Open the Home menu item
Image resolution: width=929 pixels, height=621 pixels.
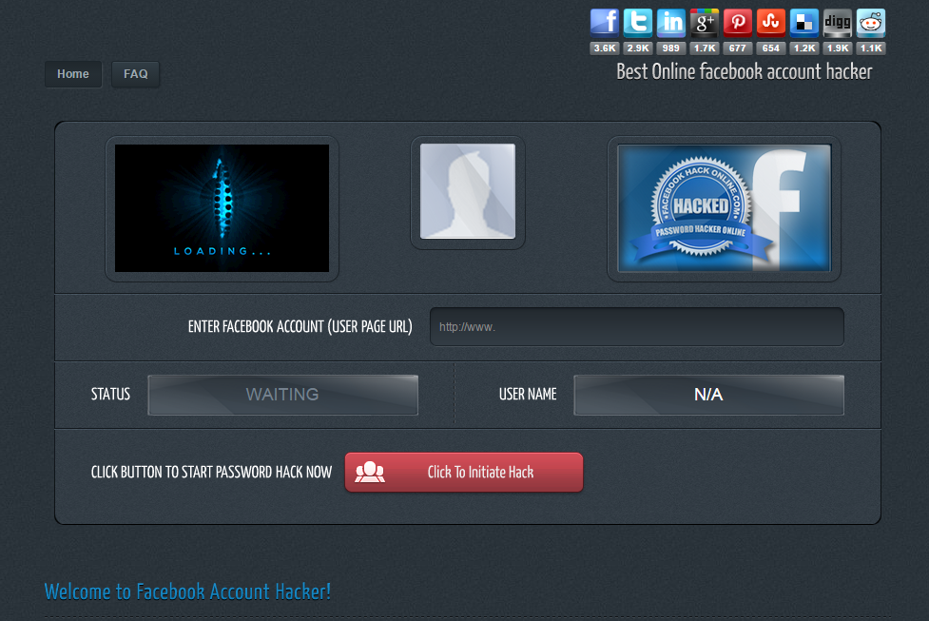(x=73, y=74)
